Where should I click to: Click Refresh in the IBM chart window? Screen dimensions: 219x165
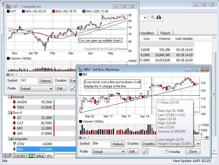point(118,144)
